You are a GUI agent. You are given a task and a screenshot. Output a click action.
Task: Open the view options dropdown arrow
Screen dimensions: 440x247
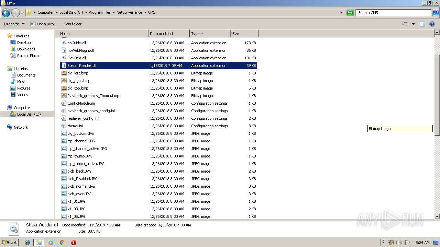tap(413, 24)
